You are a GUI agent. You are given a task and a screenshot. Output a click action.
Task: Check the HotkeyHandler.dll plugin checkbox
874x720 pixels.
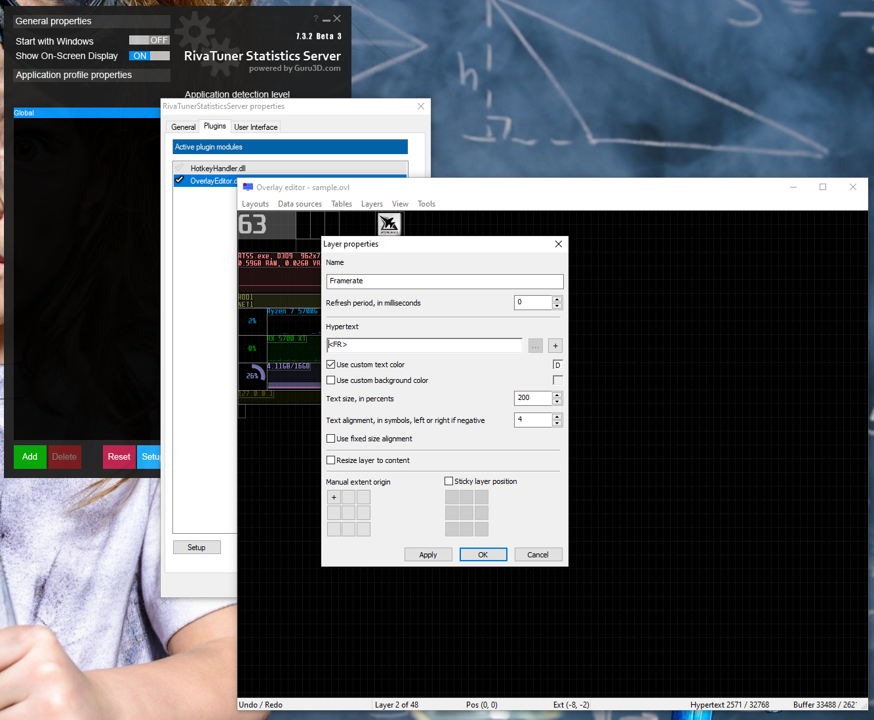tap(179, 168)
